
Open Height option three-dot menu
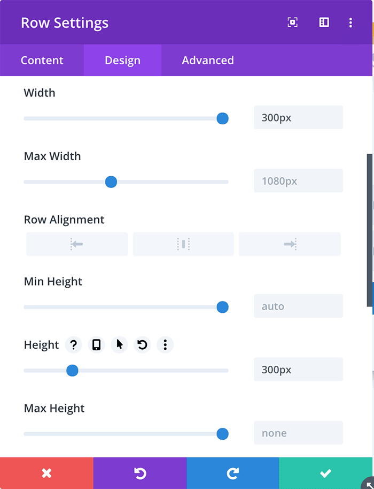tap(165, 344)
